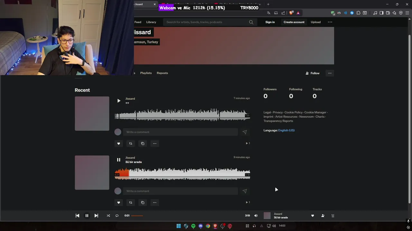Image resolution: width=412 pixels, height=231 pixels.
Task: Open the Feed tab
Action: pyautogui.click(x=138, y=22)
